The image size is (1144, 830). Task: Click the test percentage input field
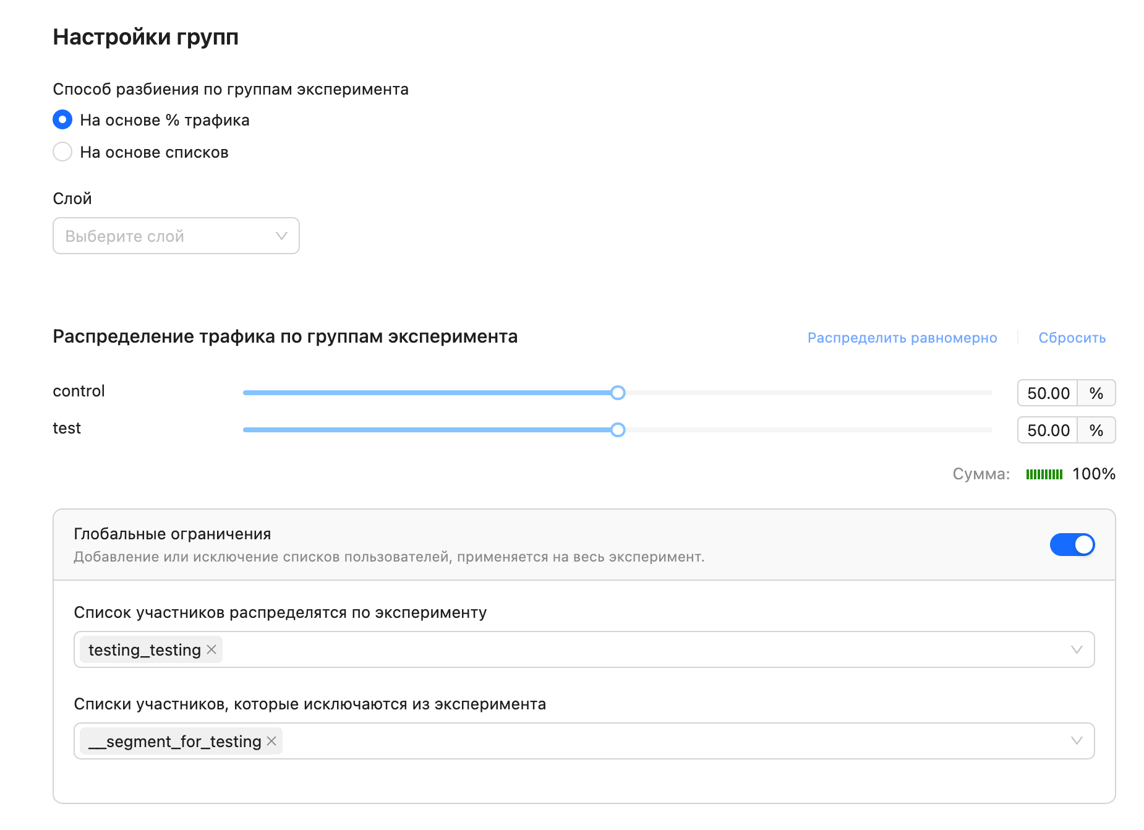coord(1048,430)
